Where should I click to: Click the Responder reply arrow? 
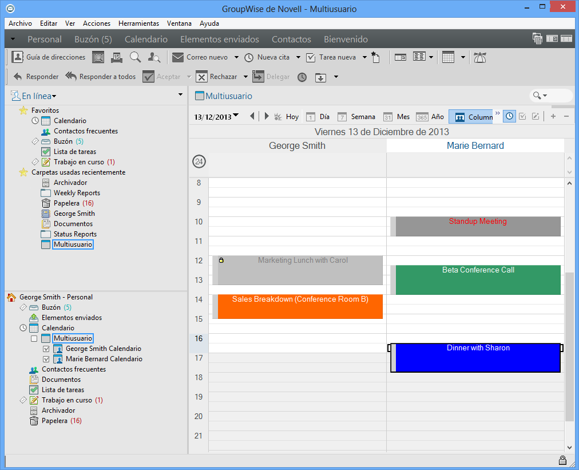tap(18, 77)
